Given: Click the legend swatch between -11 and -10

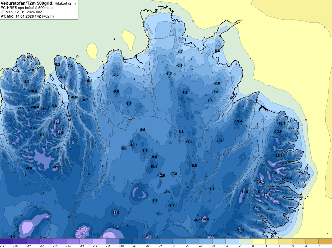Looking at the screenshot, I should click(x=113, y=241).
